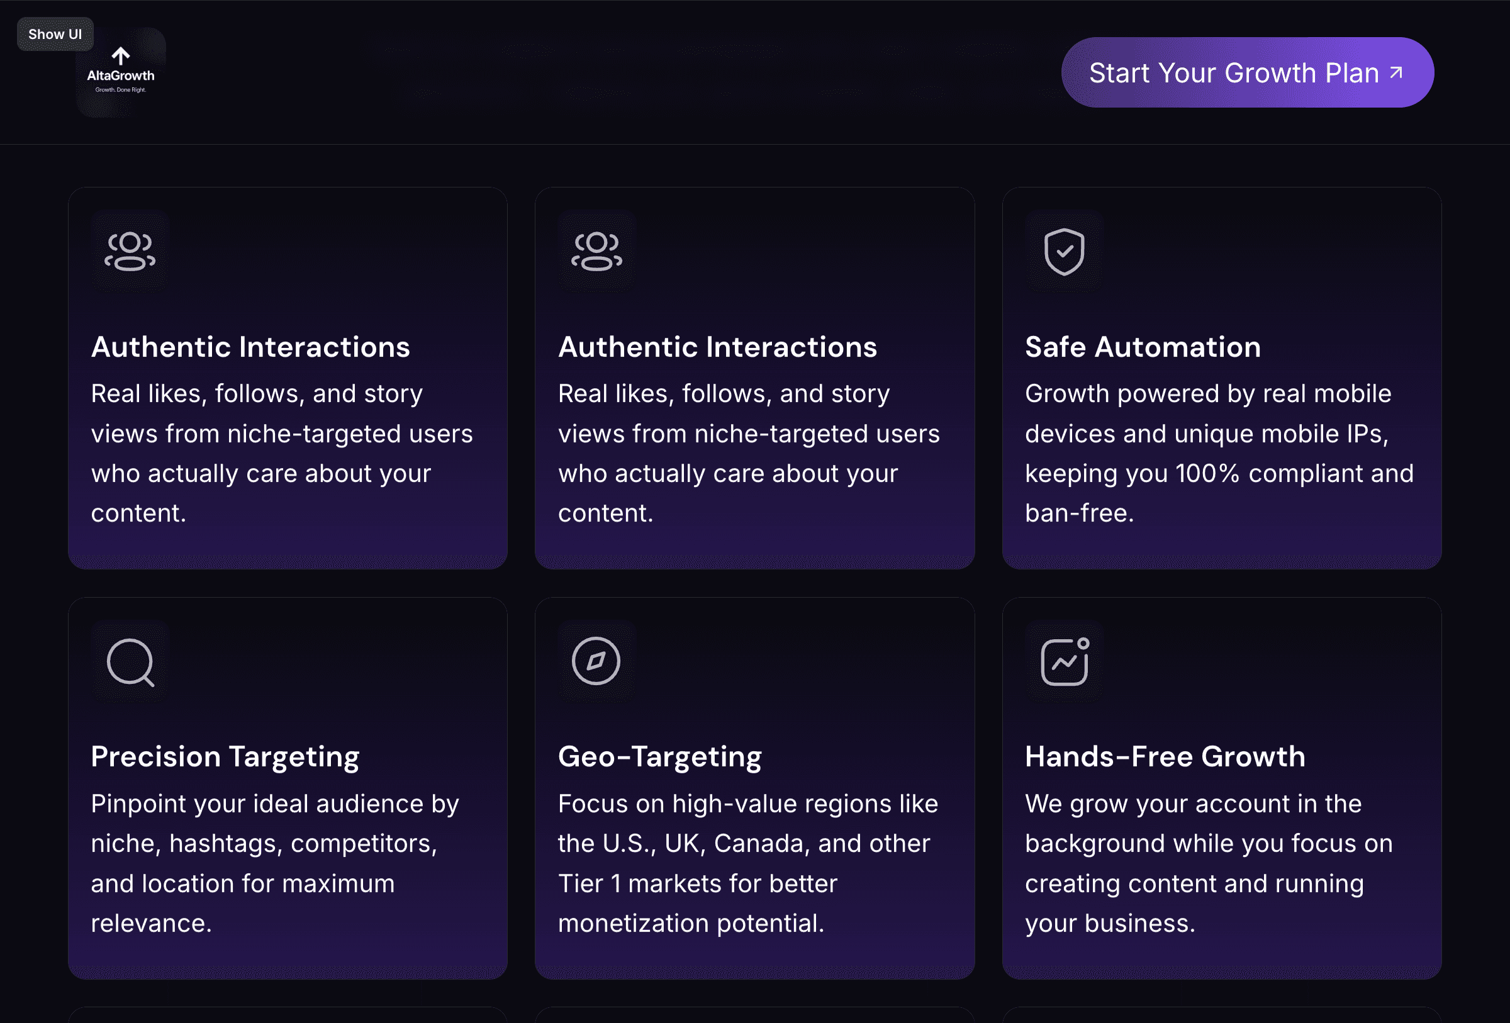Click the Show UI button

pyautogui.click(x=55, y=34)
